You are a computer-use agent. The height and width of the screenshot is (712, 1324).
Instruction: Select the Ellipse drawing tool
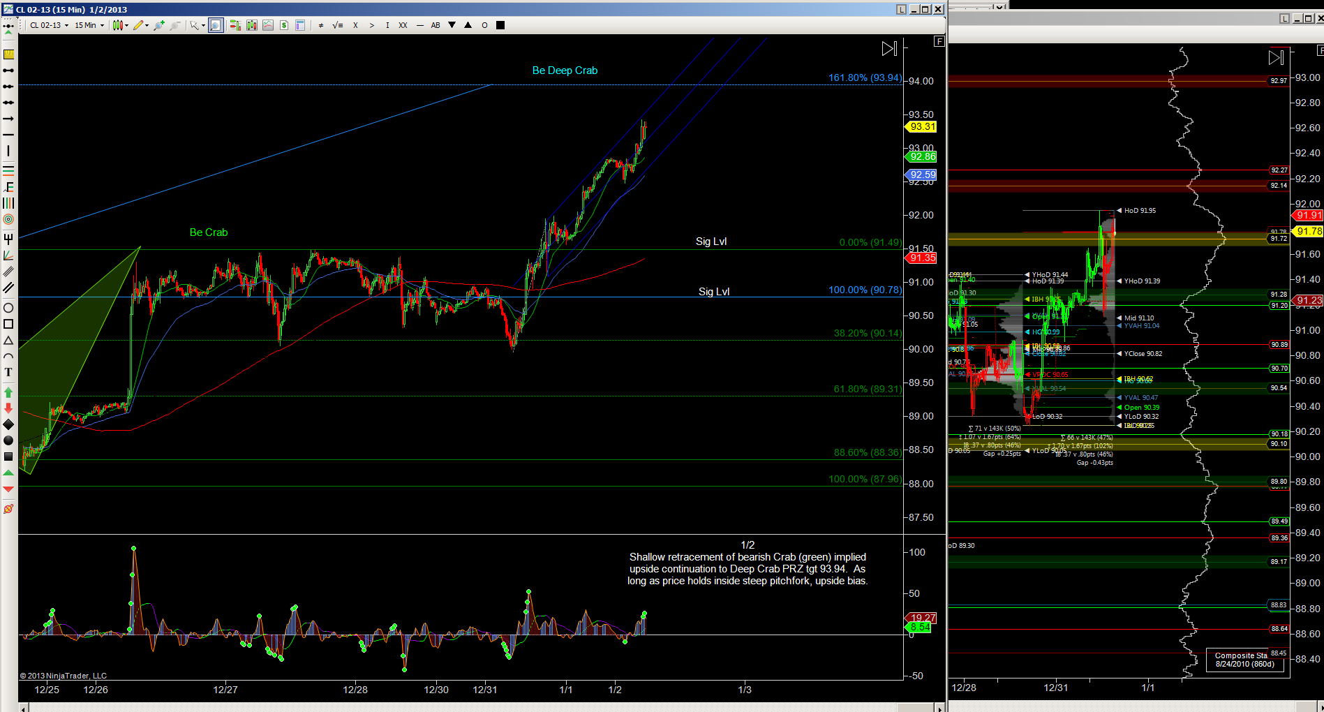pyautogui.click(x=8, y=308)
